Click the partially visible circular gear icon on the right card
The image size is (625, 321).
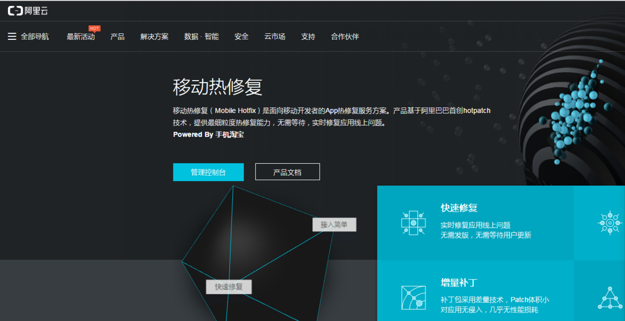point(609,223)
